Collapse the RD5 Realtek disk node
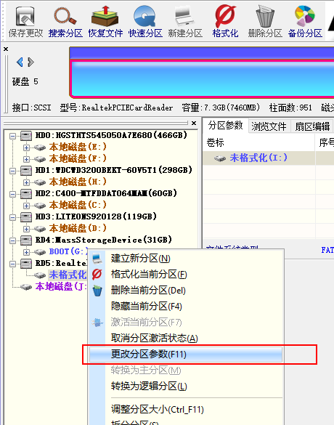 12,264
